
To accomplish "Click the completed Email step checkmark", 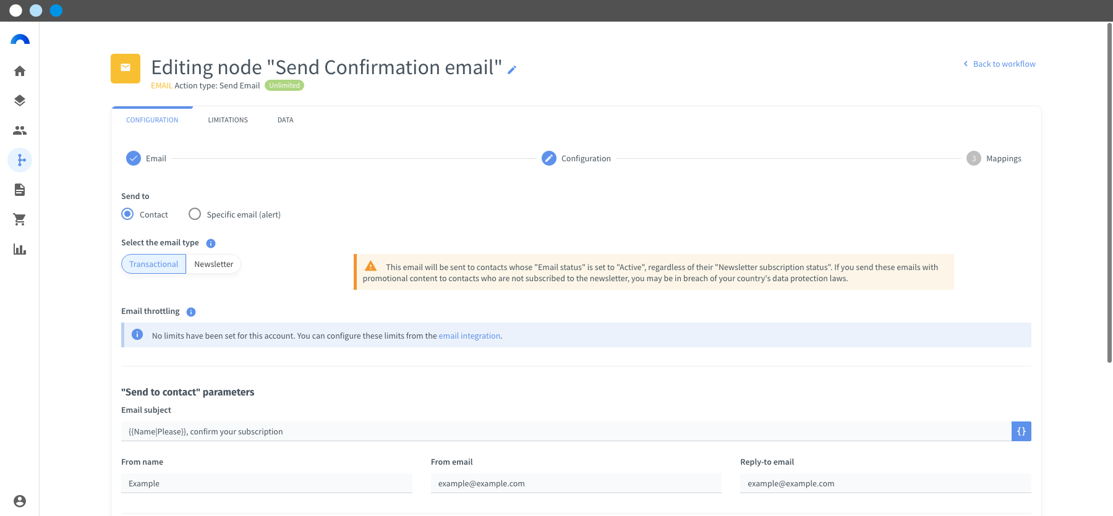I will [134, 158].
